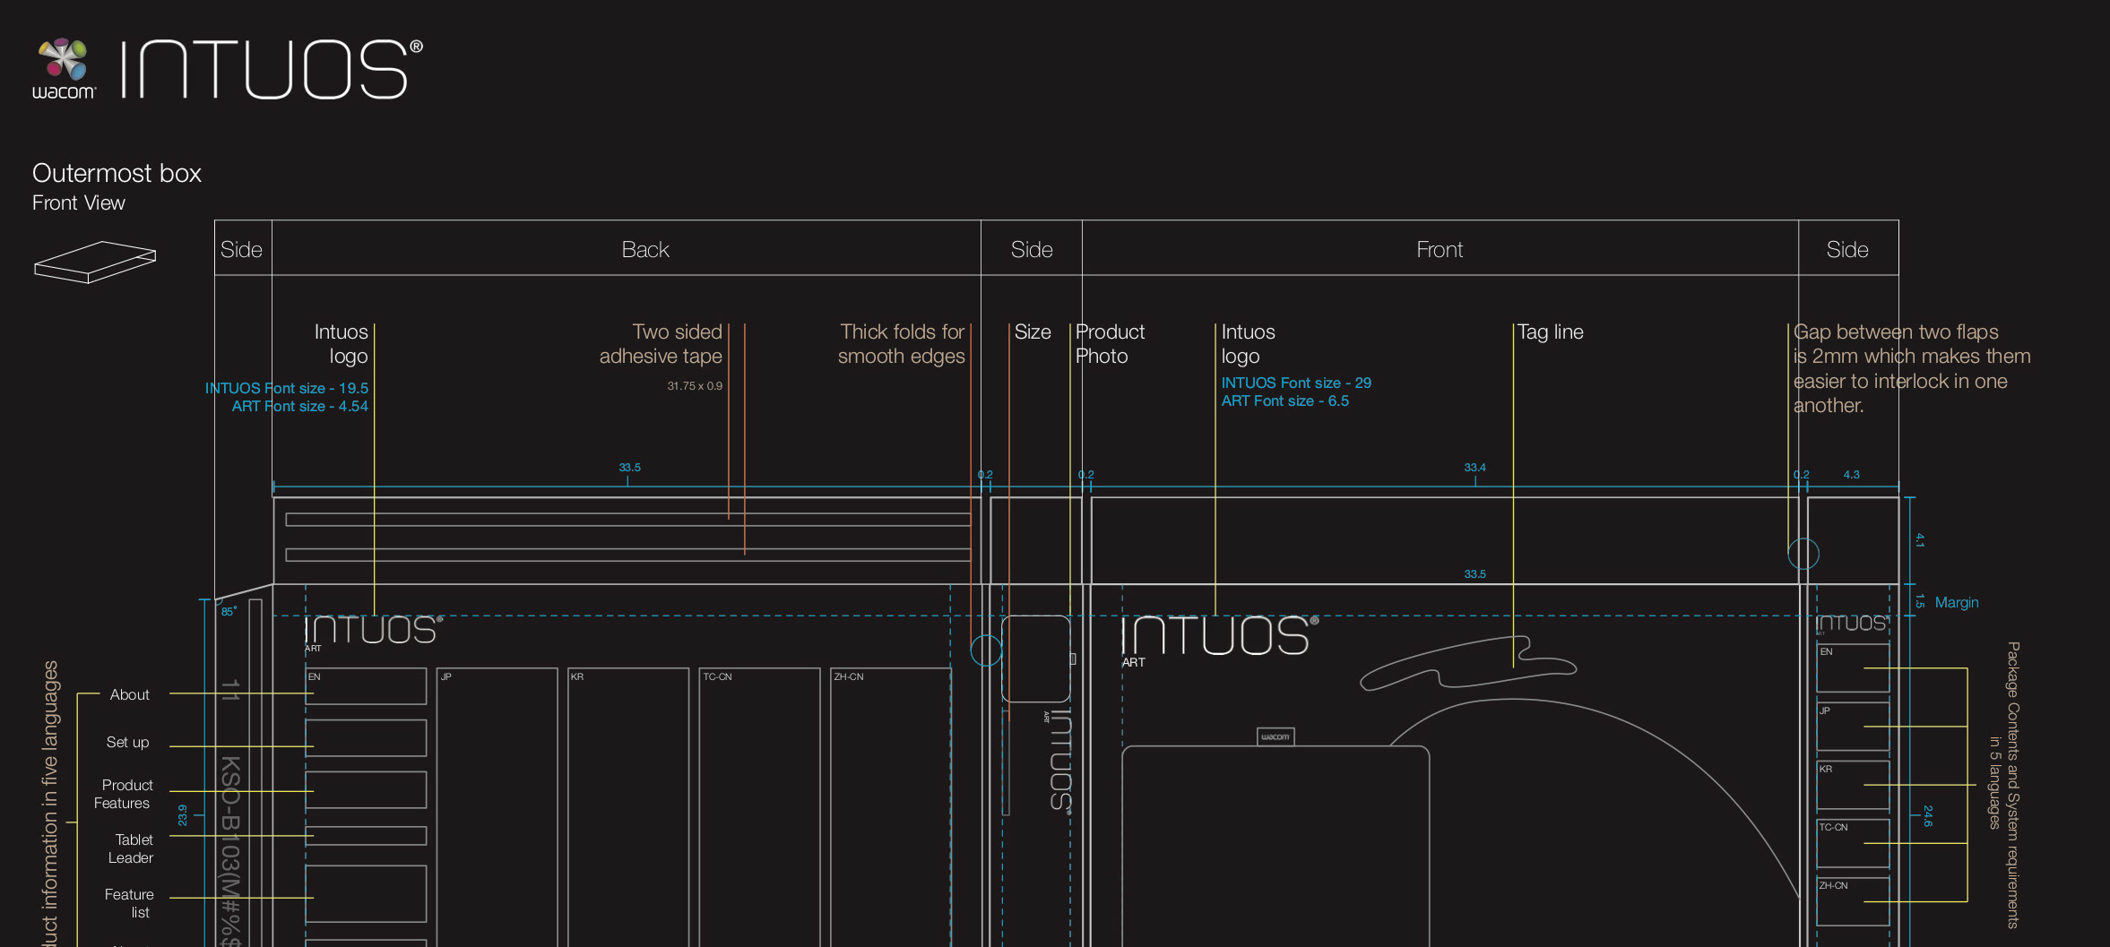This screenshot has height=947, width=2110.
Task: Click the 'Two sided adhesive tape' label
Action: pyautogui.click(x=661, y=344)
